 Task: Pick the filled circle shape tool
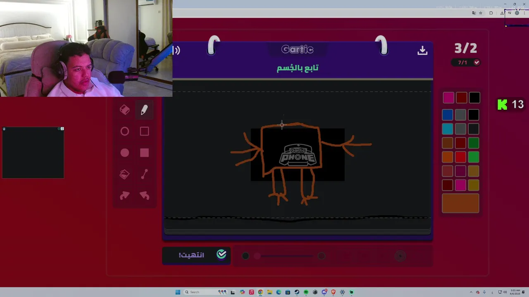click(124, 153)
